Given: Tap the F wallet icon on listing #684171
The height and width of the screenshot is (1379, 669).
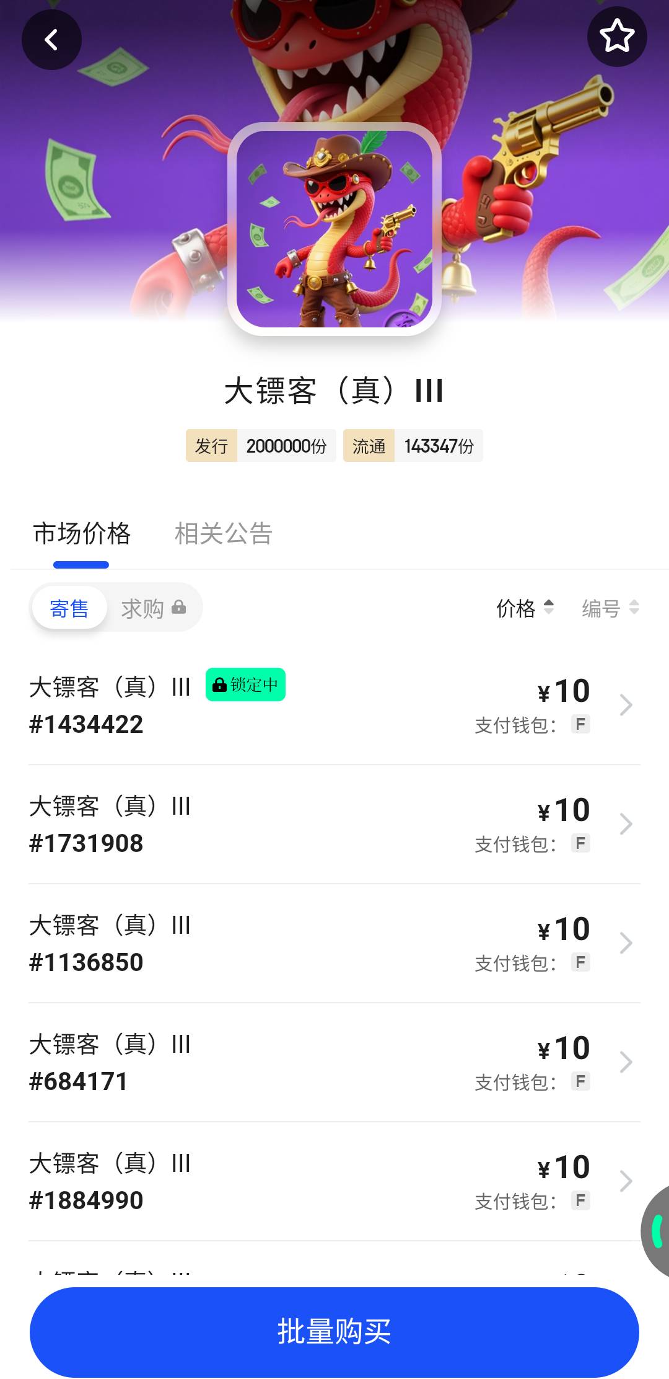Looking at the screenshot, I should 580,1081.
